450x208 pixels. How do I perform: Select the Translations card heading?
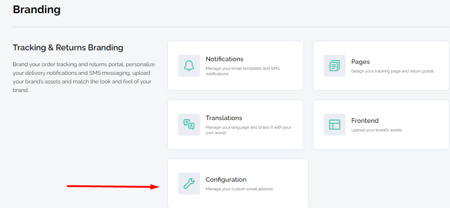224,118
